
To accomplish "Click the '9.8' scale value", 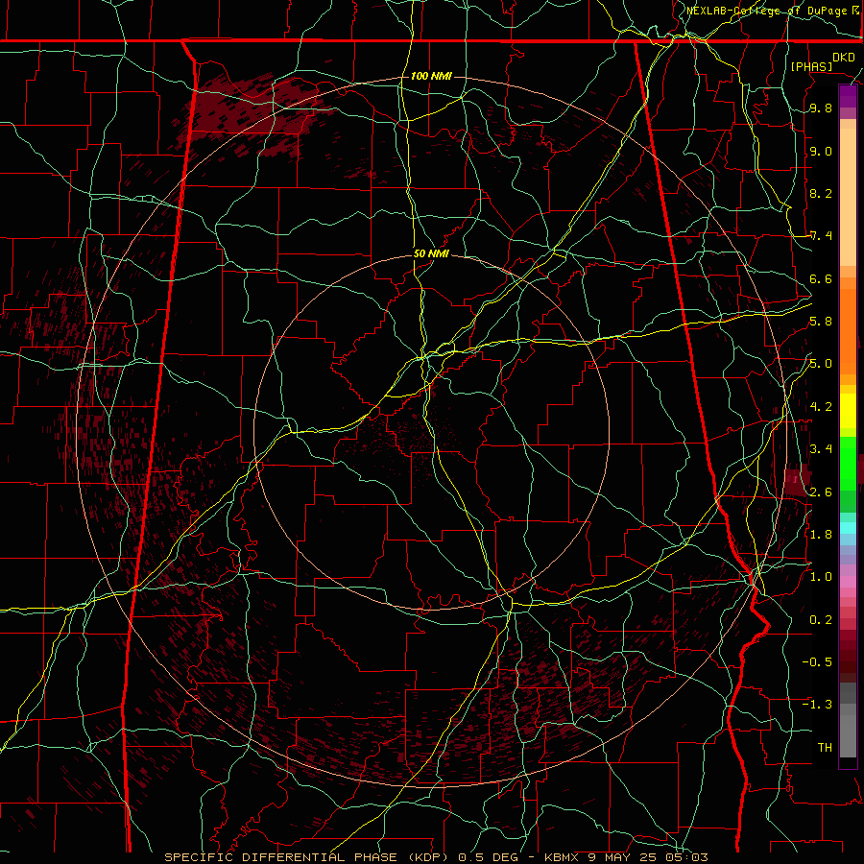I will pyautogui.click(x=821, y=108).
